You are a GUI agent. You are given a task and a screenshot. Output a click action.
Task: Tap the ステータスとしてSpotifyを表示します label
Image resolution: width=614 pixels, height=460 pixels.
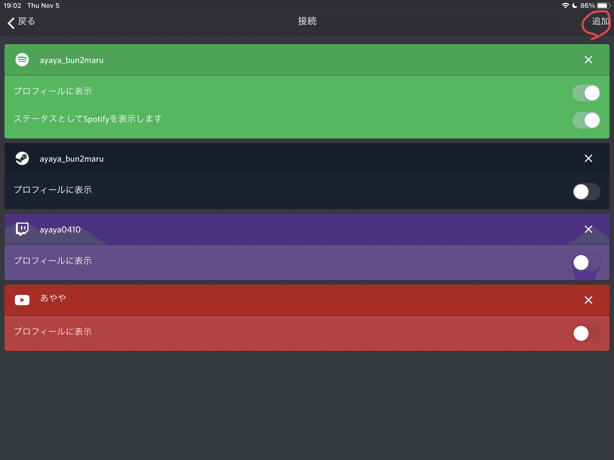point(88,119)
